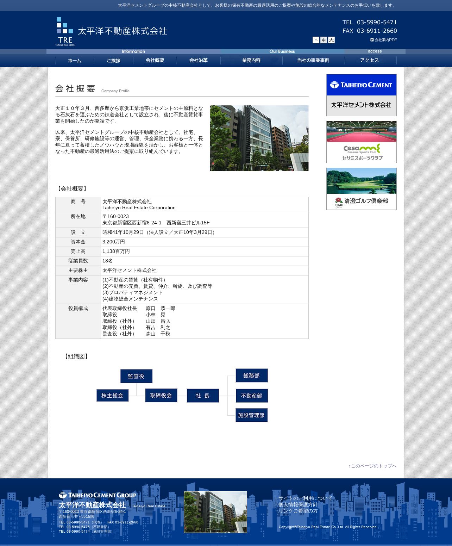Image resolution: width=452 pixels, height=546 pixels.
Task: Click FAX 03-6911-2660 in header
Action: 370,31
